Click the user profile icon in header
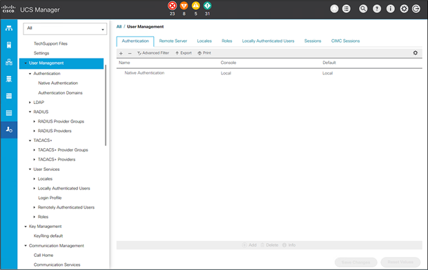428x270 pixels. pos(334,9)
